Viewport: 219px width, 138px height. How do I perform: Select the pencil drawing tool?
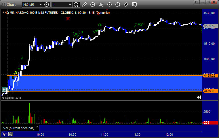[84, 5]
